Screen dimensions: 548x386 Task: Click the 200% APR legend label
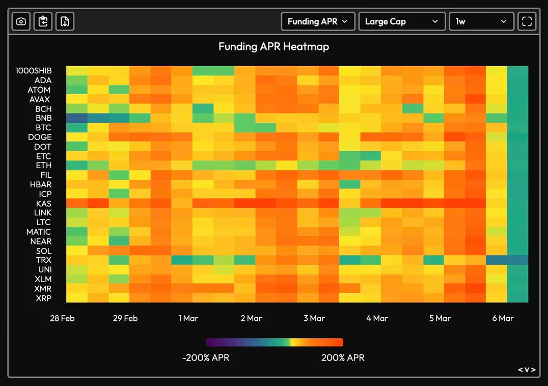click(x=343, y=357)
